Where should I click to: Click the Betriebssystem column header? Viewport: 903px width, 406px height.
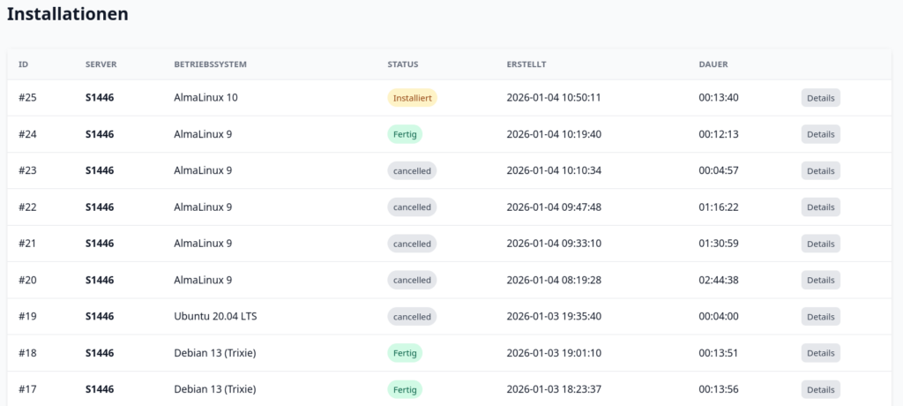tap(210, 64)
